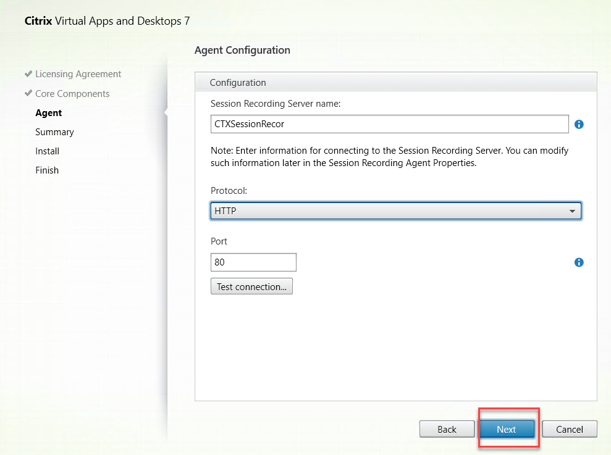The width and height of the screenshot is (611, 455).
Task: Click checkmark icon beside Licensing Agreement
Action: tap(28, 73)
